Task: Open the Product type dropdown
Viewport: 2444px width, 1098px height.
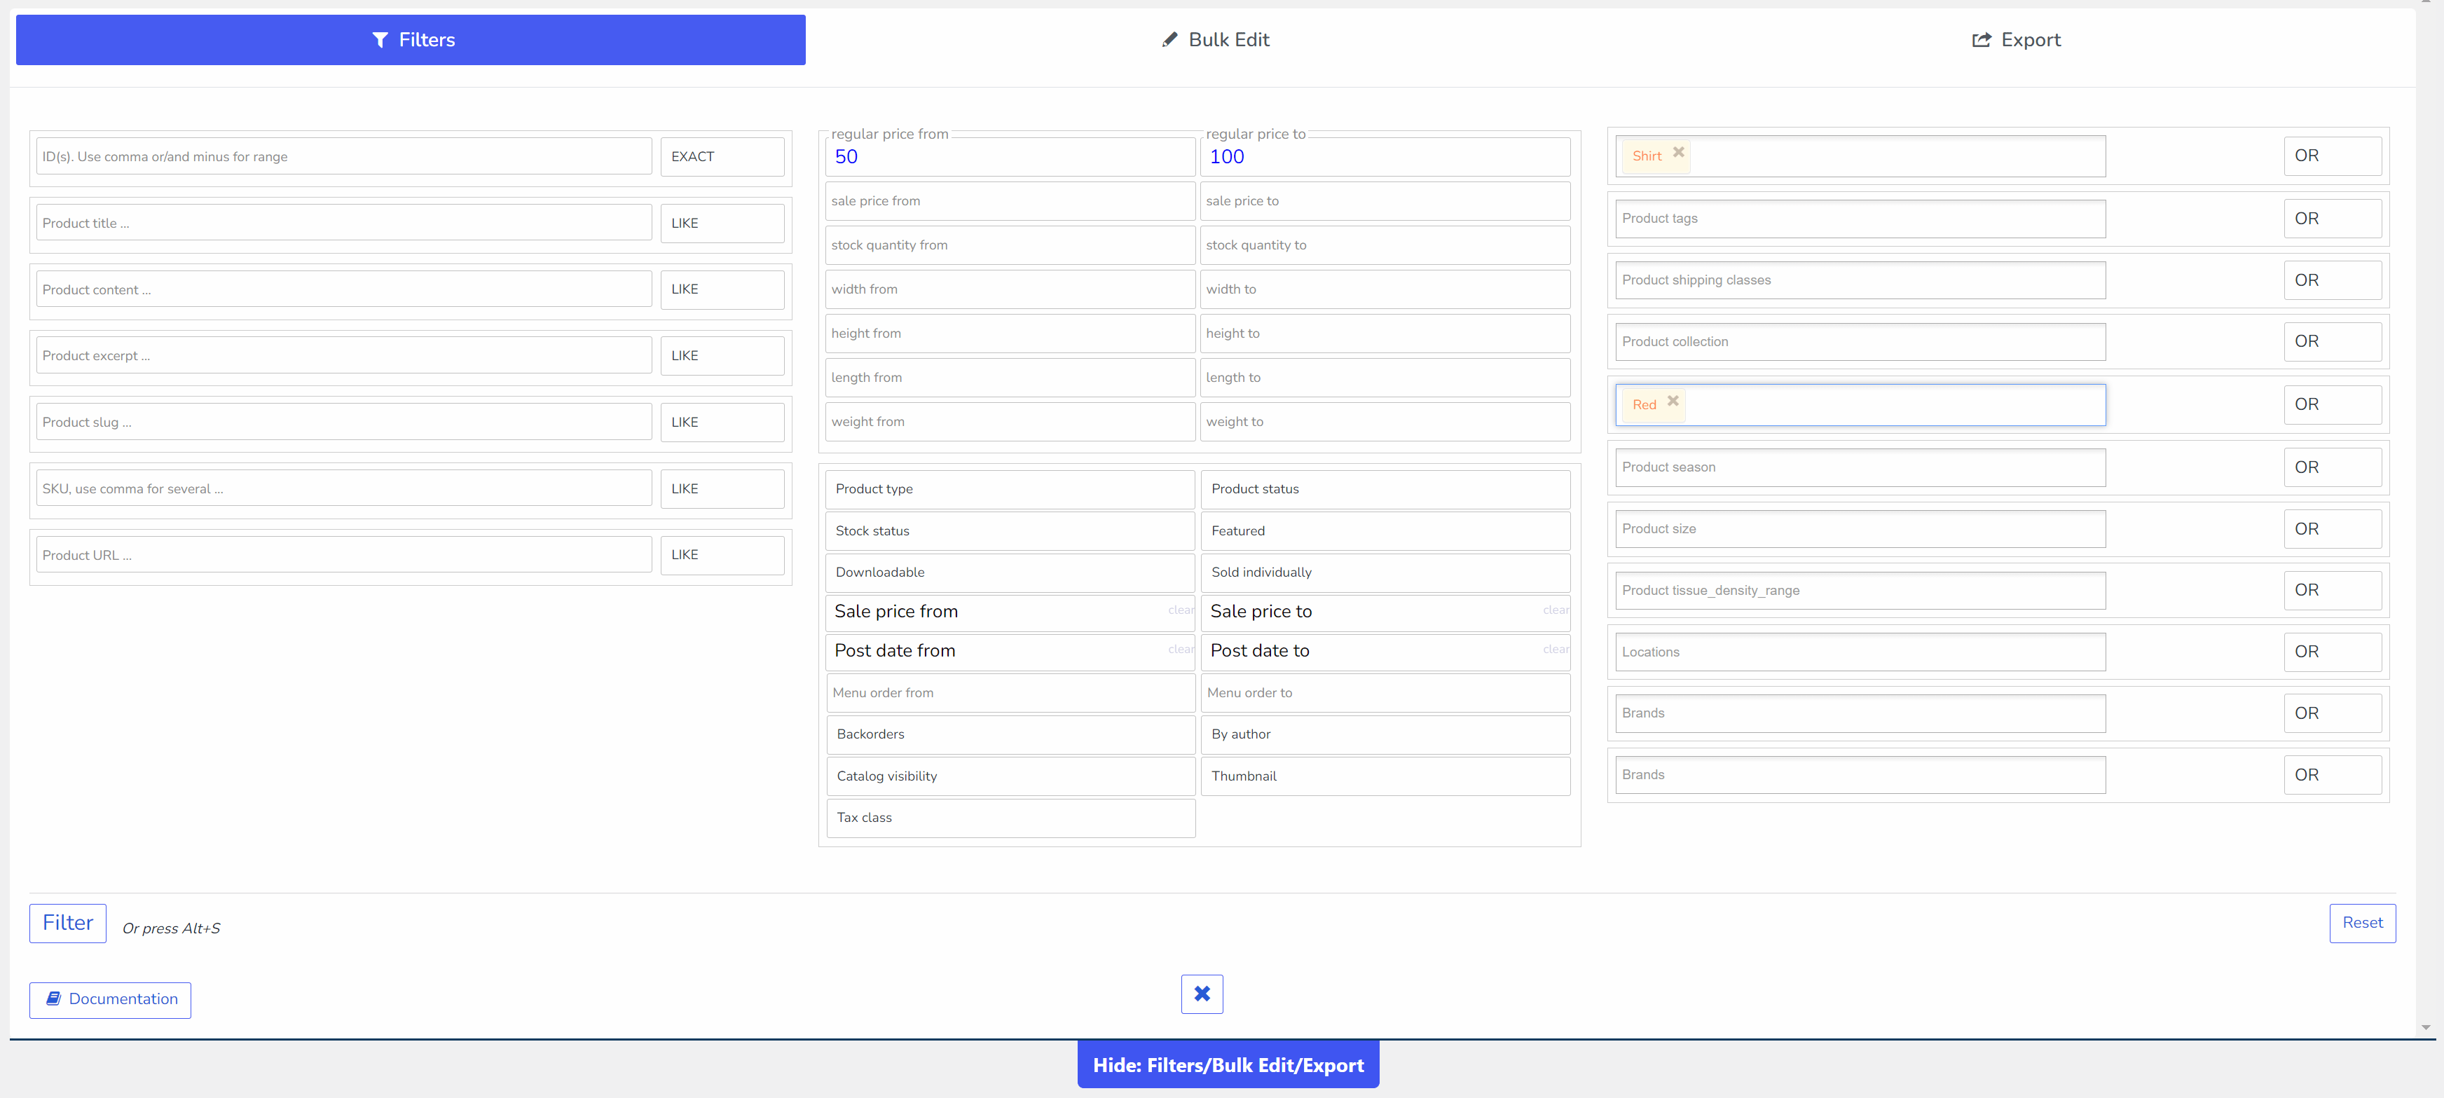Action: coord(1010,488)
